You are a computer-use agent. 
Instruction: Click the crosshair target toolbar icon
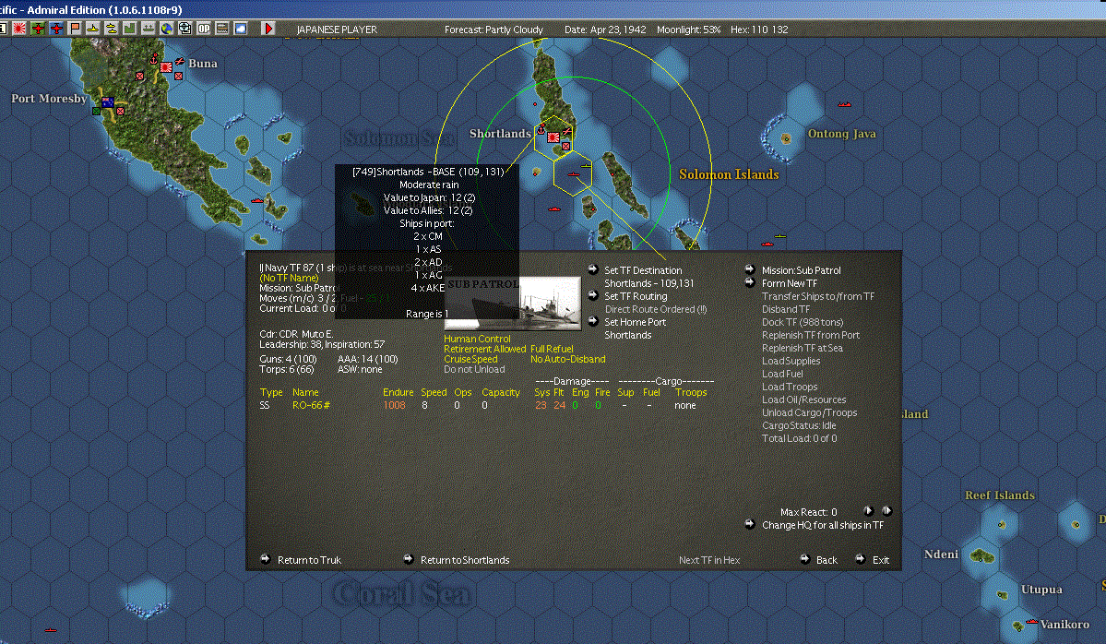click(x=184, y=29)
